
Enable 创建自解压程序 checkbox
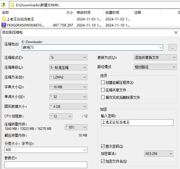click(x=103, y=82)
